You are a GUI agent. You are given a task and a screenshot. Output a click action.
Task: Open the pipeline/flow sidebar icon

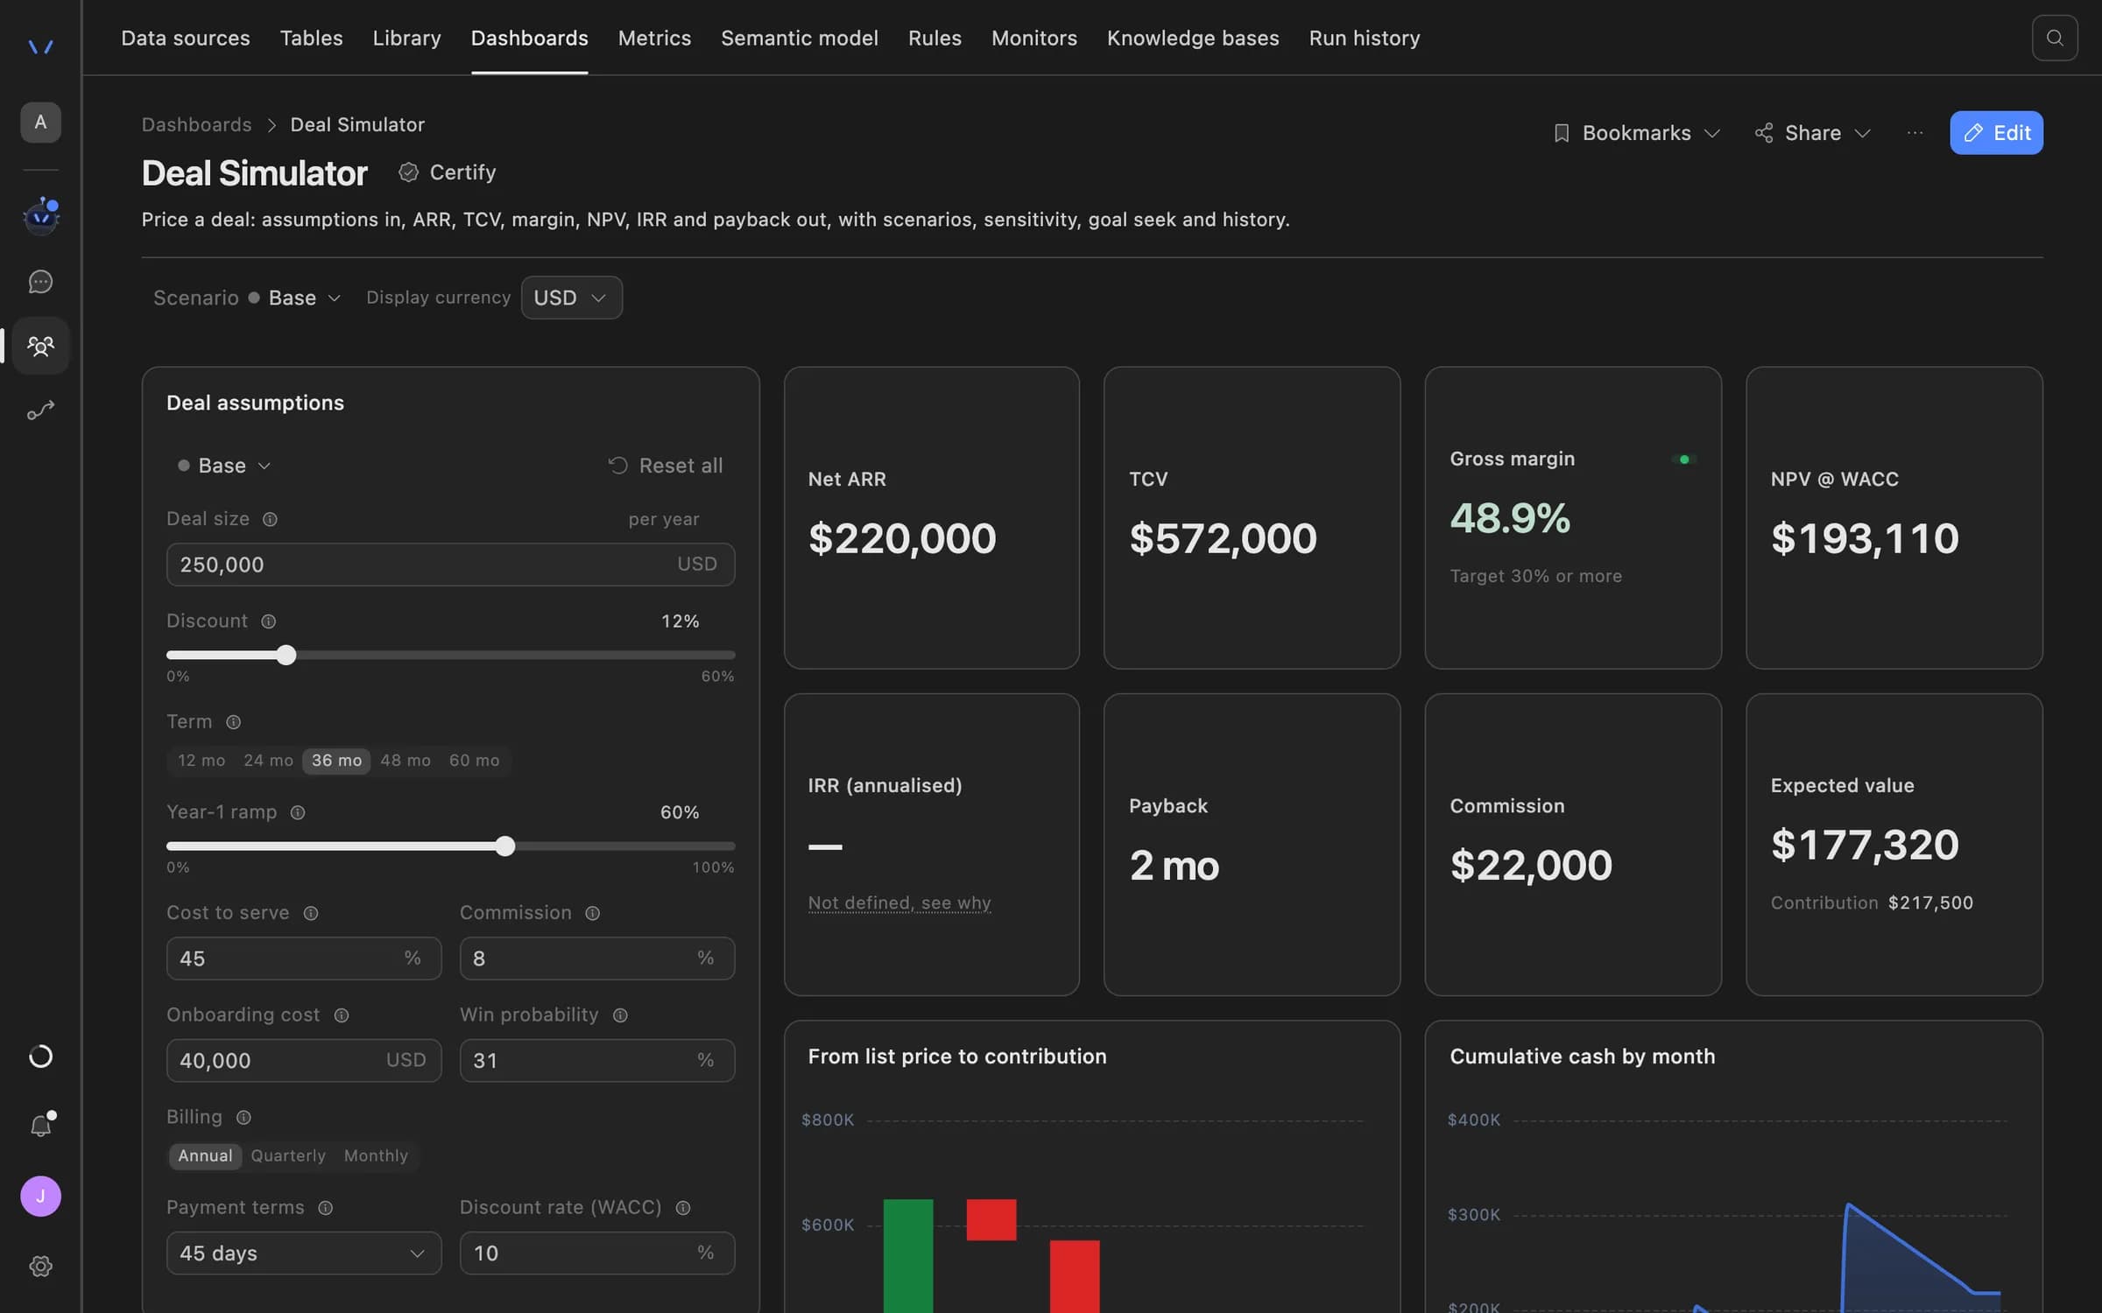point(40,410)
